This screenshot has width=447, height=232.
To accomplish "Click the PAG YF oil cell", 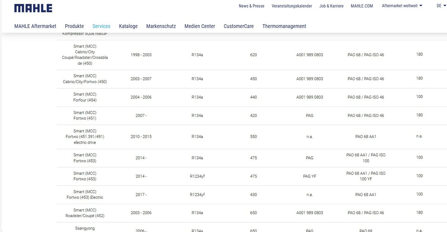I will tap(309, 176).
